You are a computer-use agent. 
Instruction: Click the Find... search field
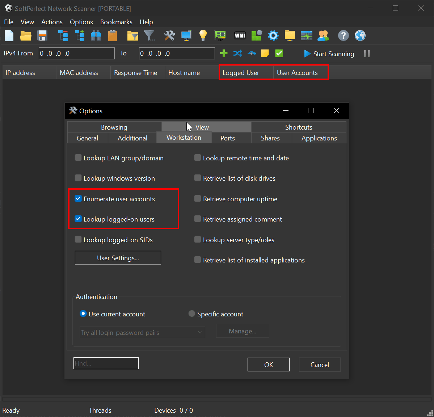coord(106,363)
